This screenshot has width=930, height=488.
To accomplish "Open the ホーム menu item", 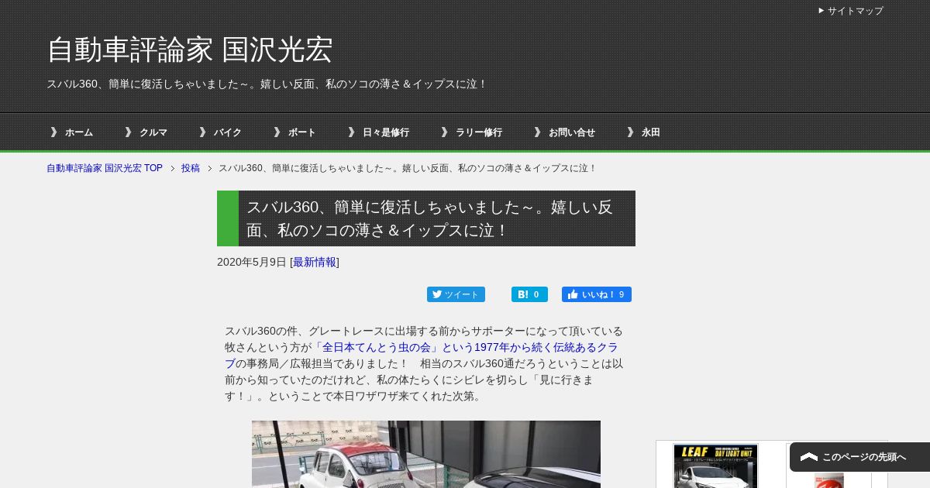I will (x=78, y=132).
